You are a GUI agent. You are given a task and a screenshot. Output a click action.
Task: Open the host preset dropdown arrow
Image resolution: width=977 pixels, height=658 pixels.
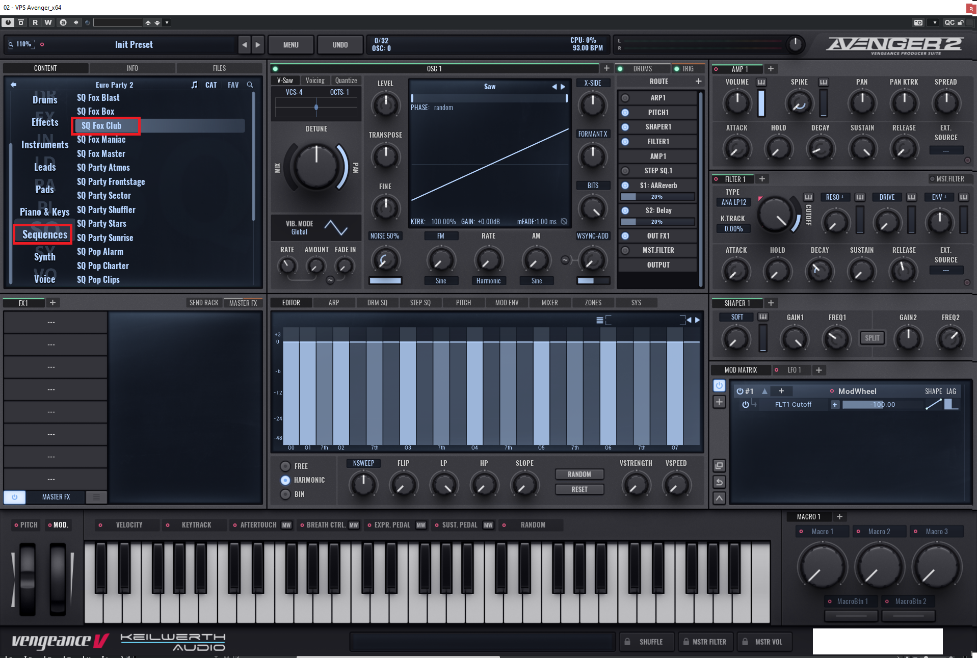pos(167,22)
